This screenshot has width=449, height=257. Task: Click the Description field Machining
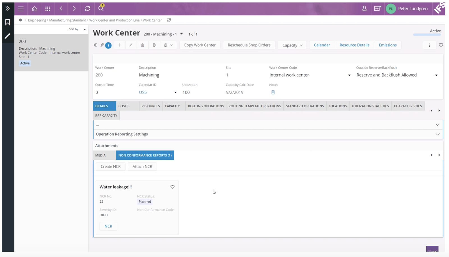point(180,75)
